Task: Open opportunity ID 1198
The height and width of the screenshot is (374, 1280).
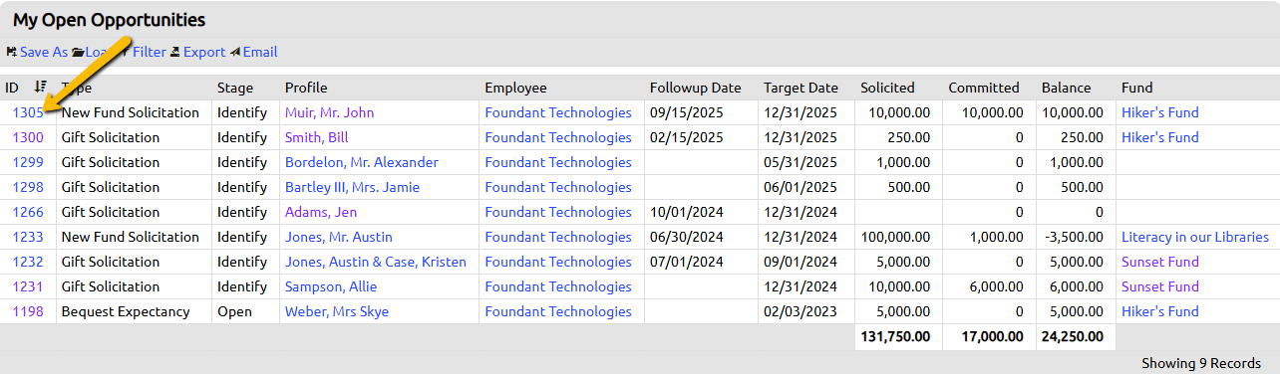Action: pos(28,311)
